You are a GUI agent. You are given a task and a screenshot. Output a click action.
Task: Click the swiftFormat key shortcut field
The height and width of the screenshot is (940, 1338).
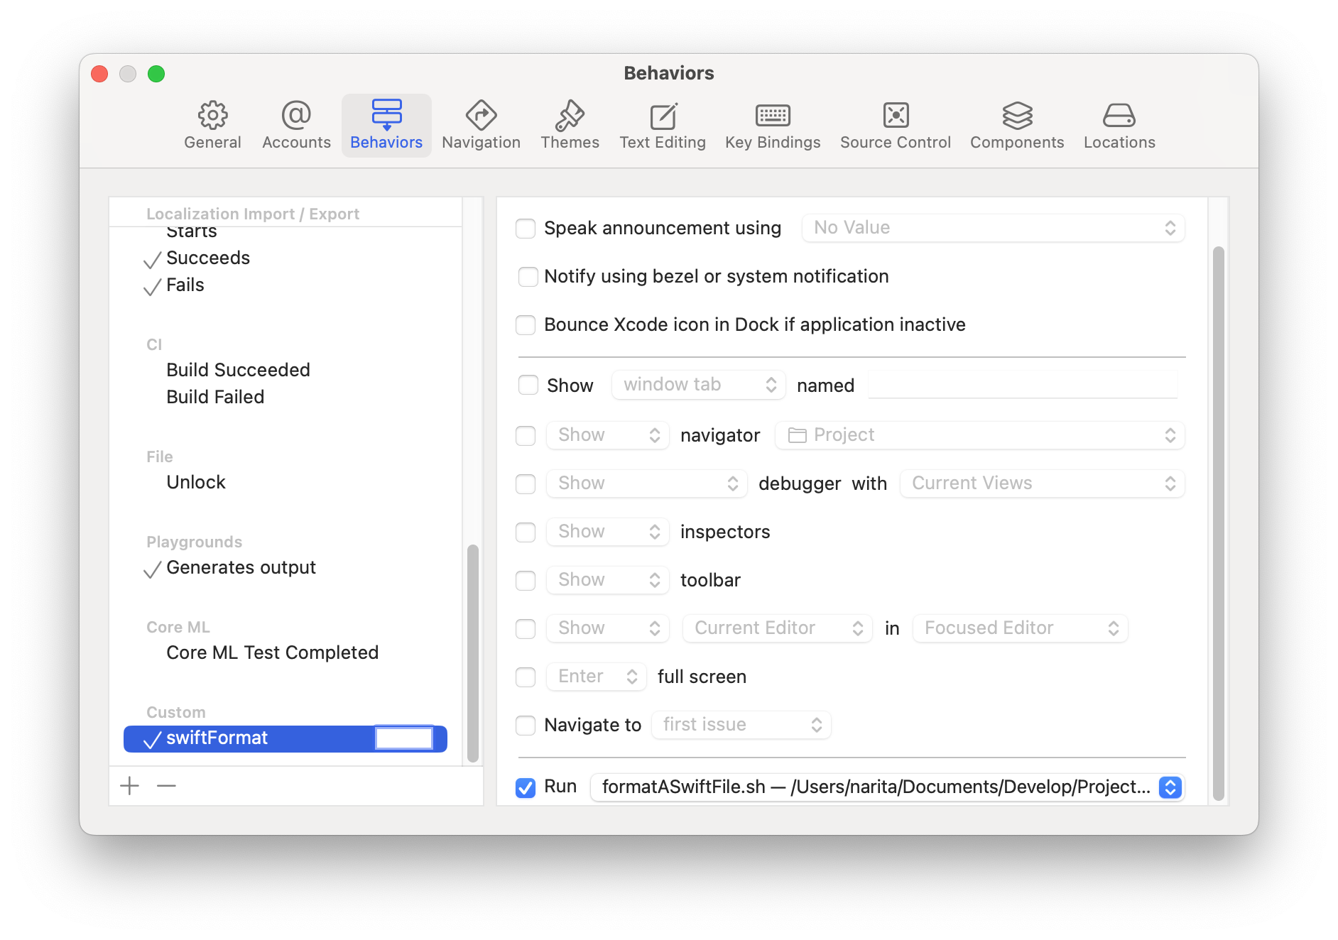pyautogui.click(x=404, y=738)
